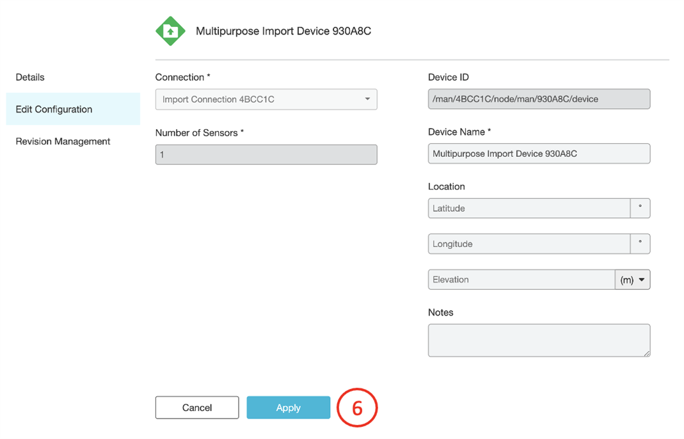Click the degree symbol beside Latitude field

(640, 208)
